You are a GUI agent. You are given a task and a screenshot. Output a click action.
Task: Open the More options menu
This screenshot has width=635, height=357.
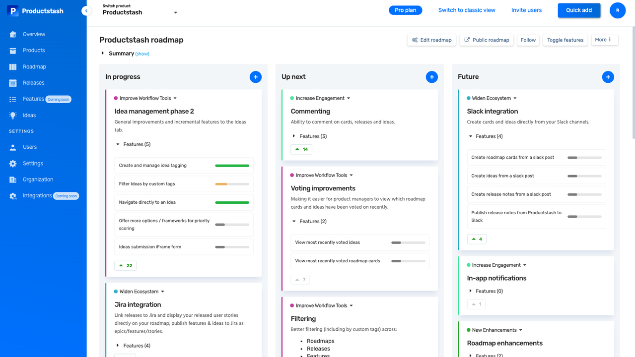point(604,40)
